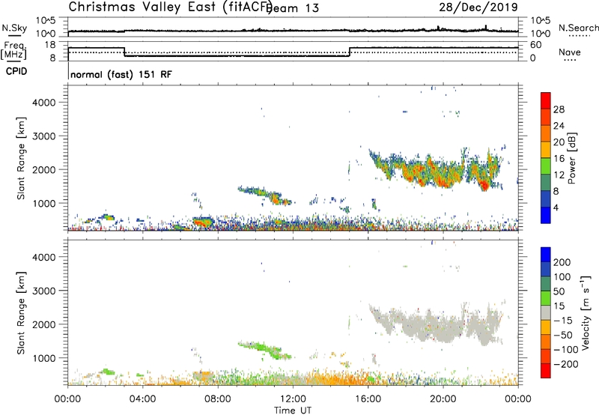599x415 pixels.
Task: Click the '2000' range tick of power panel
Action: click(44, 169)
